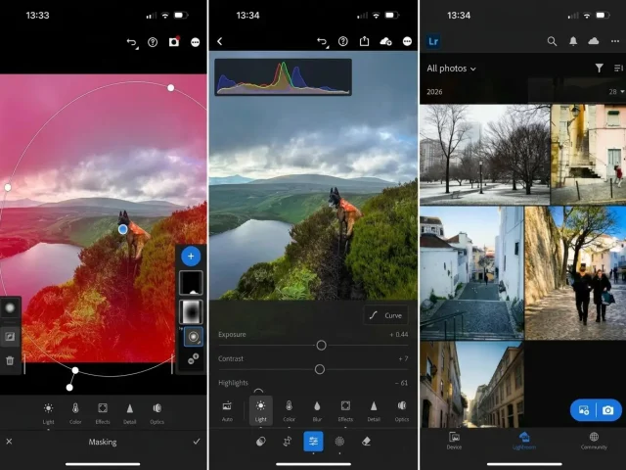Open masking dotted circle tool
Image resolution: width=626 pixels, height=470 pixels.
(x=339, y=442)
